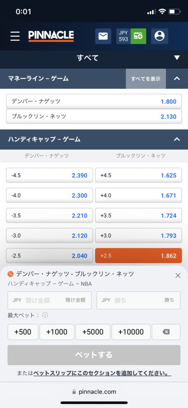Image resolution: width=188 pixels, height=408 pixels.
Task: Collapse the マネーライン – ゲーム section
Action: coord(177,78)
